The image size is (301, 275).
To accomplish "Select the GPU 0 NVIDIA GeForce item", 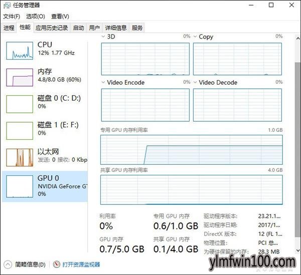I will pos(45,186).
